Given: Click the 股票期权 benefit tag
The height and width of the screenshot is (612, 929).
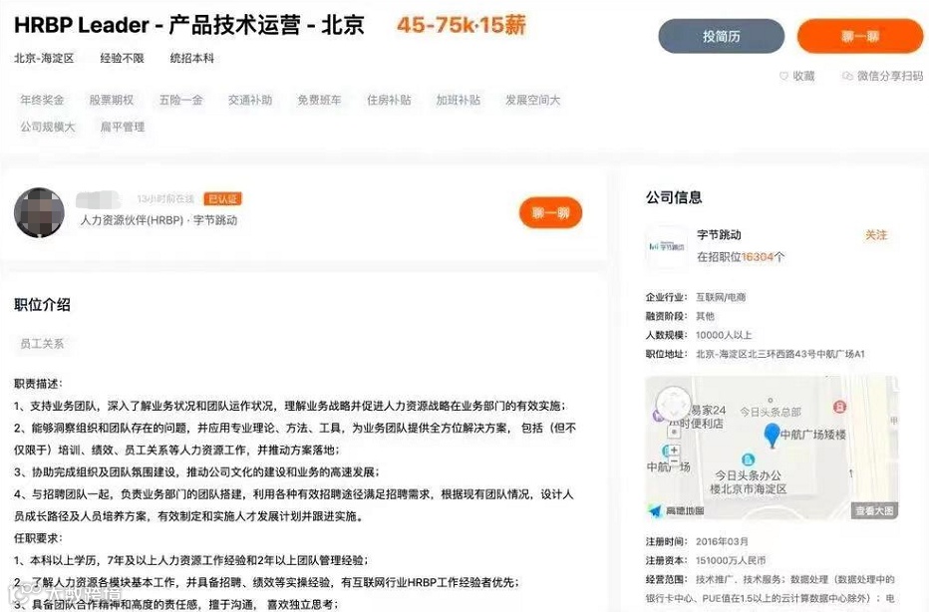Looking at the screenshot, I should coord(112,100).
